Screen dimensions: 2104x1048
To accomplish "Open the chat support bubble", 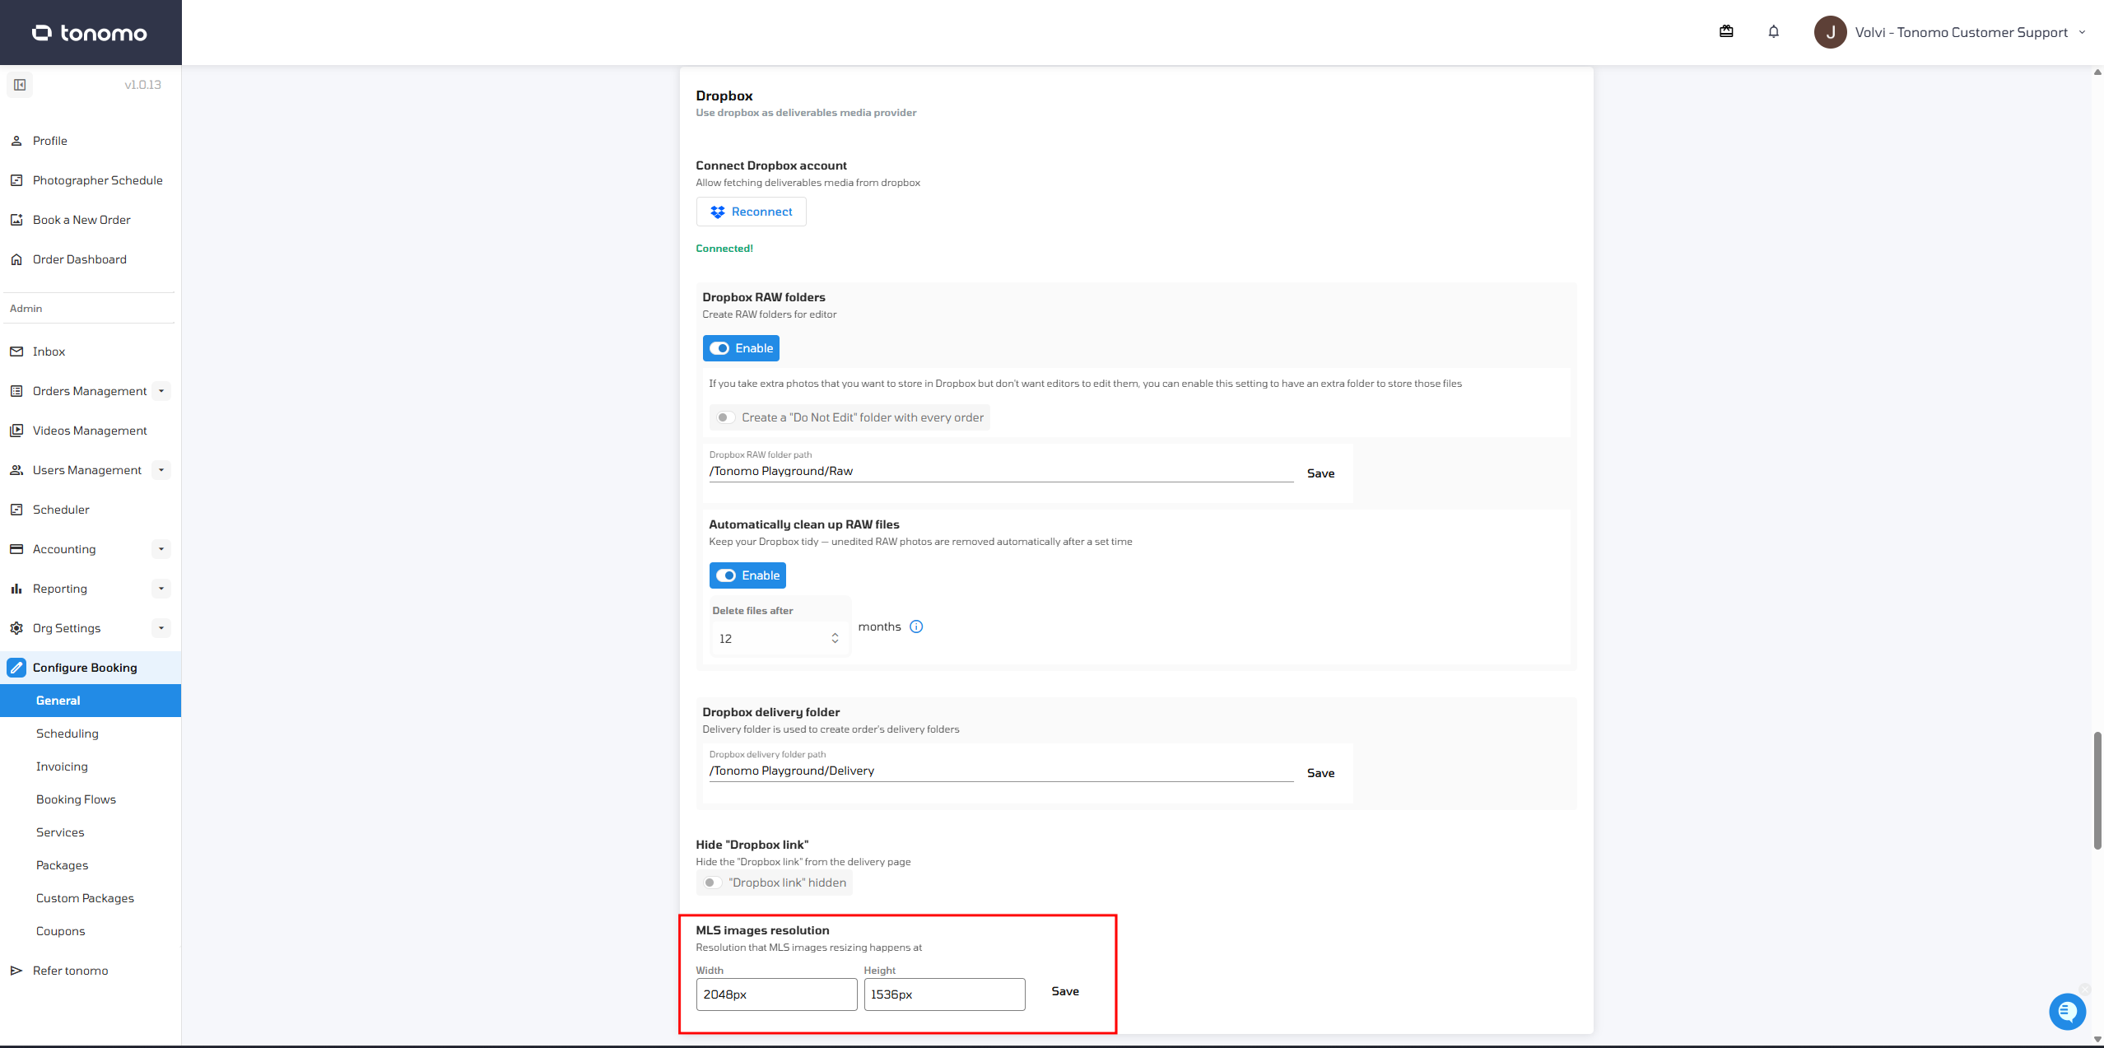I will pos(2067,1011).
